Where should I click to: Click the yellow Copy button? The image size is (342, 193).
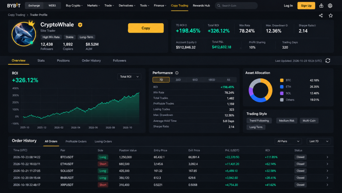146,28
